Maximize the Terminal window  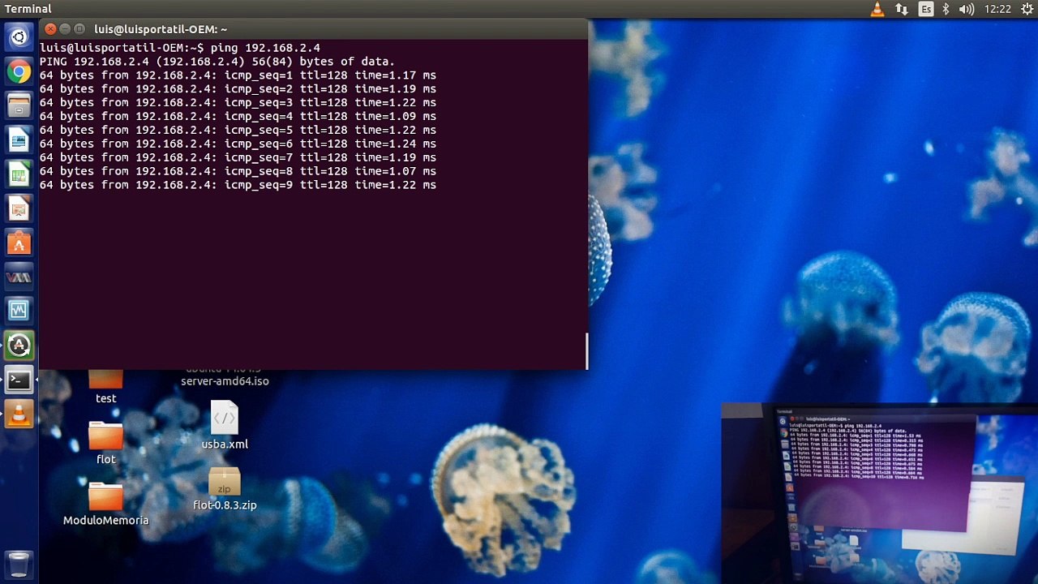tap(81, 29)
